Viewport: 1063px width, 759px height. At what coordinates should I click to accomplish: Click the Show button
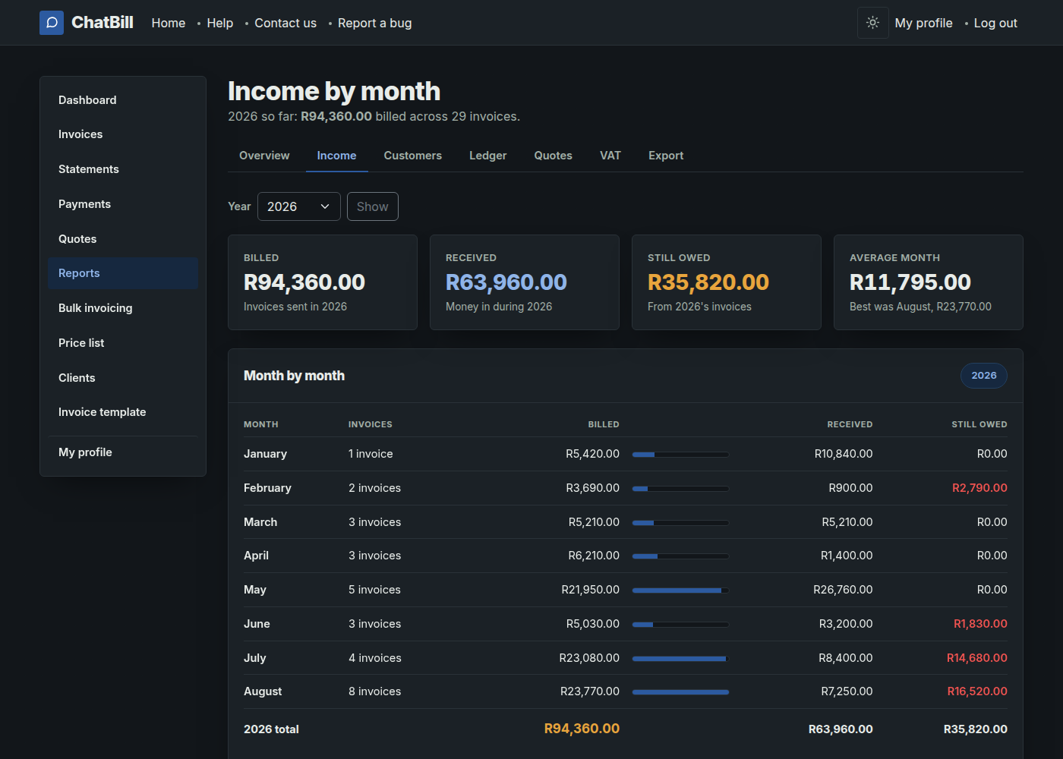[x=373, y=206]
